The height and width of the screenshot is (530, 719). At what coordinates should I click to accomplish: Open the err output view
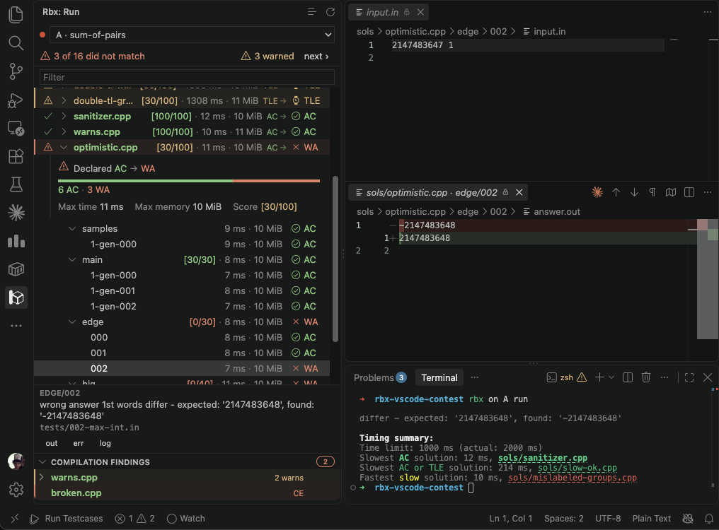(79, 443)
